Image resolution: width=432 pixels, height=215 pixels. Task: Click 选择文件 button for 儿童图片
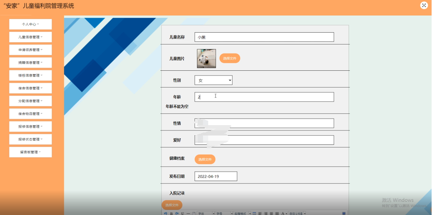(x=230, y=59)
